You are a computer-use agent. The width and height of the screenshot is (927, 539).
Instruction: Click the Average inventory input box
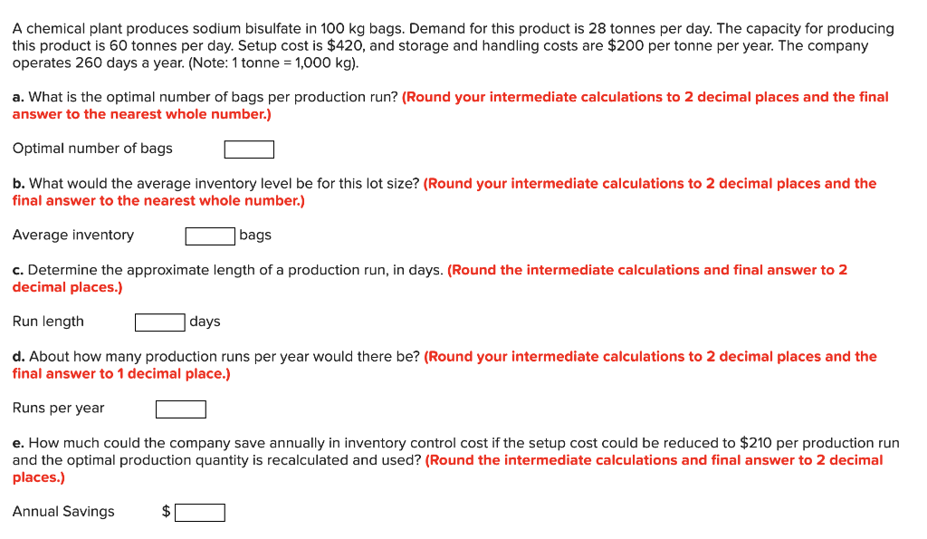[210, 236]
